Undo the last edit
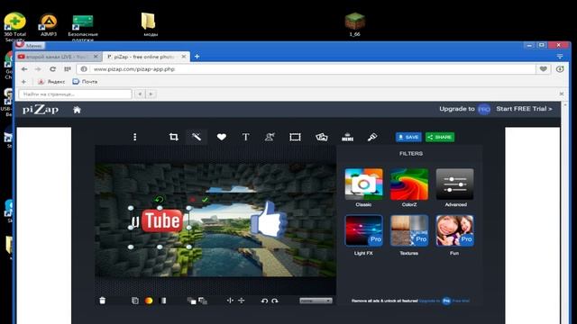 (x=264, y=301)
